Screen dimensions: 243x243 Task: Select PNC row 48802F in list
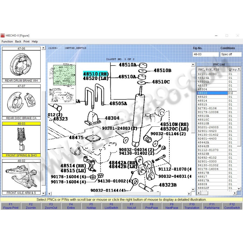217,188
